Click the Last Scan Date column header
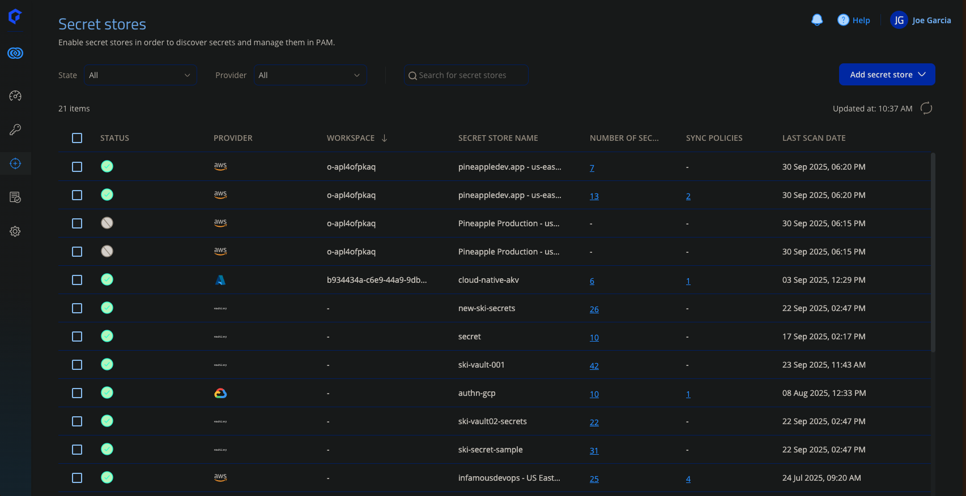The height and width of the screenshot is (496, 966). pyautogui.click(x=814, y=138)
